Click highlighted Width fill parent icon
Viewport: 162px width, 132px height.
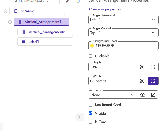pyautogui.click(x=153, y=81)
